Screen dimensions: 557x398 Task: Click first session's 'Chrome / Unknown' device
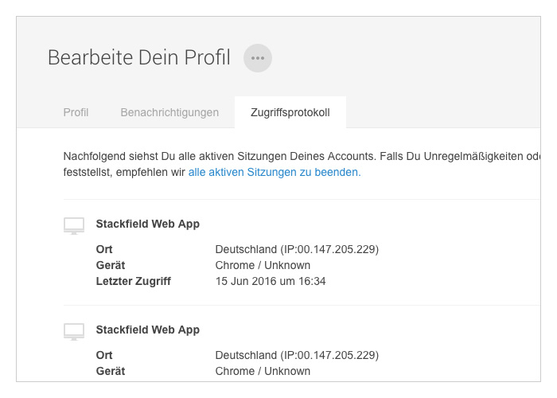click(263, 265)
